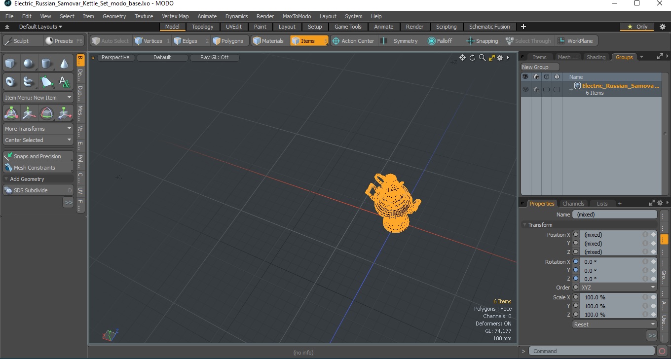Open Default Layouts dropdown
This screenshot has height=359, width=671.
pyautogui.click(x=40, y=27)
